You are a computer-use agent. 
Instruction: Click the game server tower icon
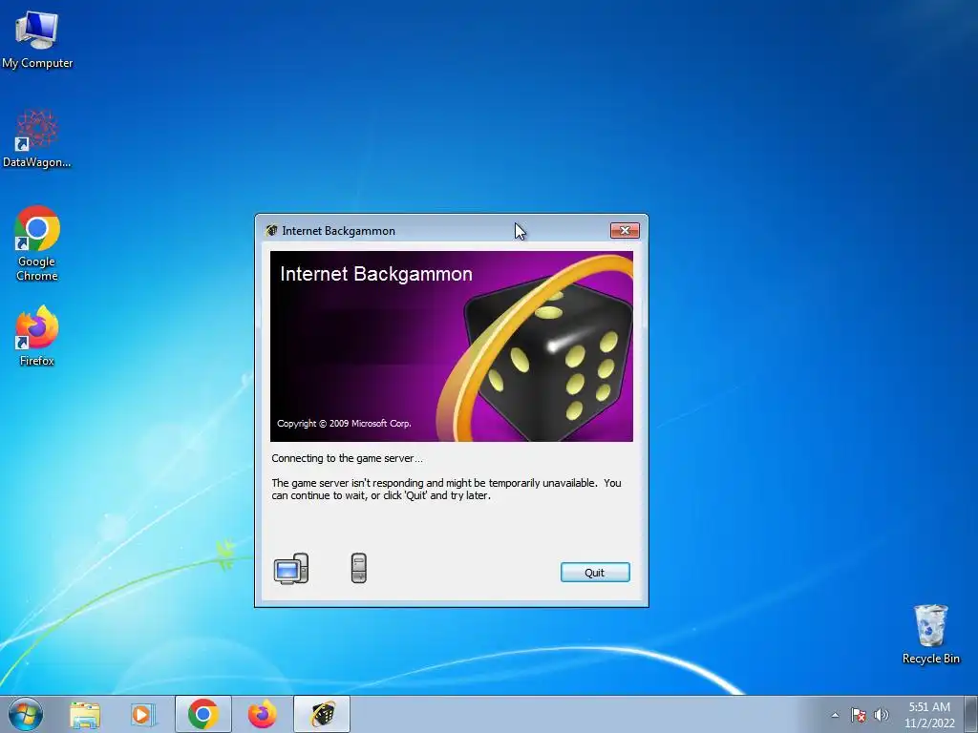click(359, 568)
